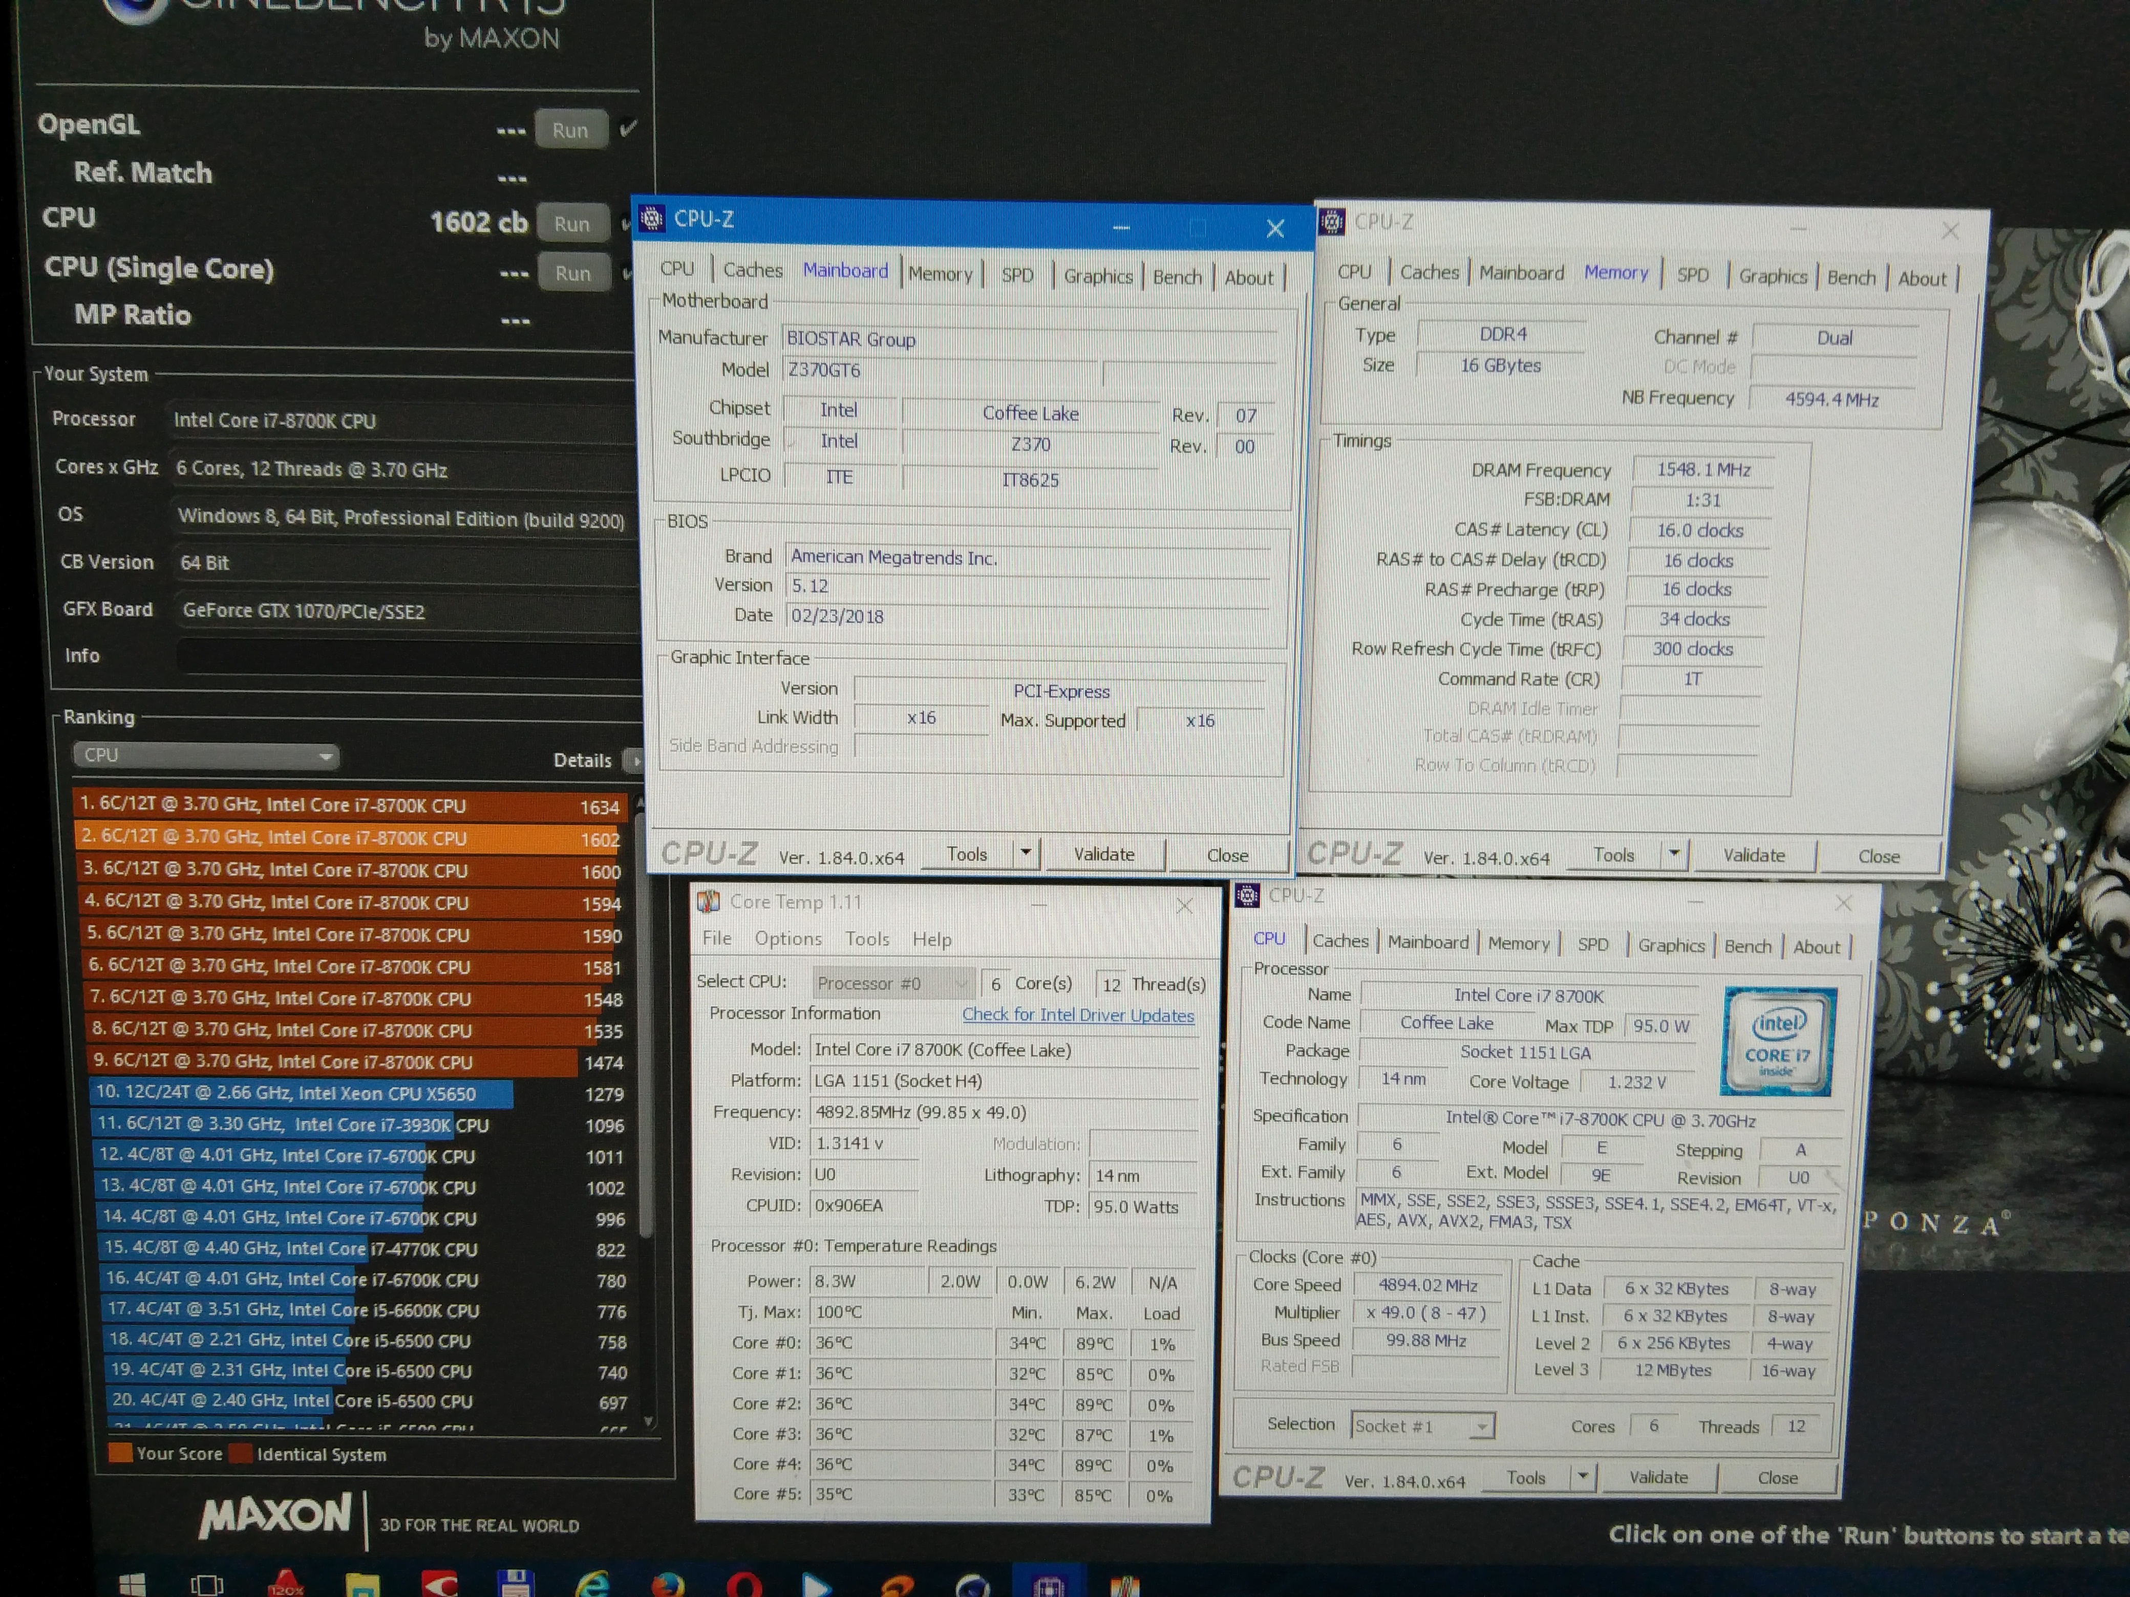Toggle the checkbox beside the CPU Run button

[627, 223]
